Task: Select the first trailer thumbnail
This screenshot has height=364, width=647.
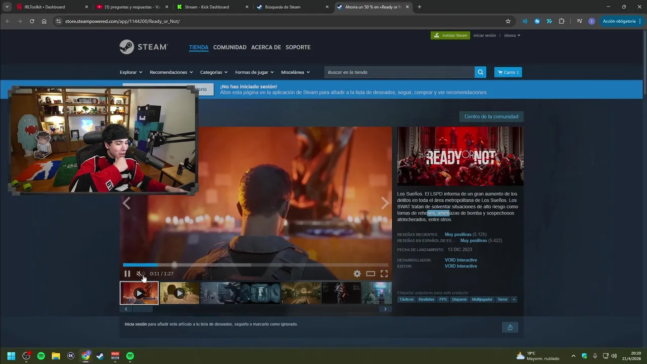Action: (139, 293)
